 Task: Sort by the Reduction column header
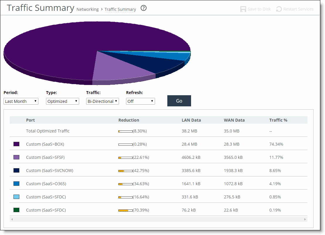click(x=129, y=120)
